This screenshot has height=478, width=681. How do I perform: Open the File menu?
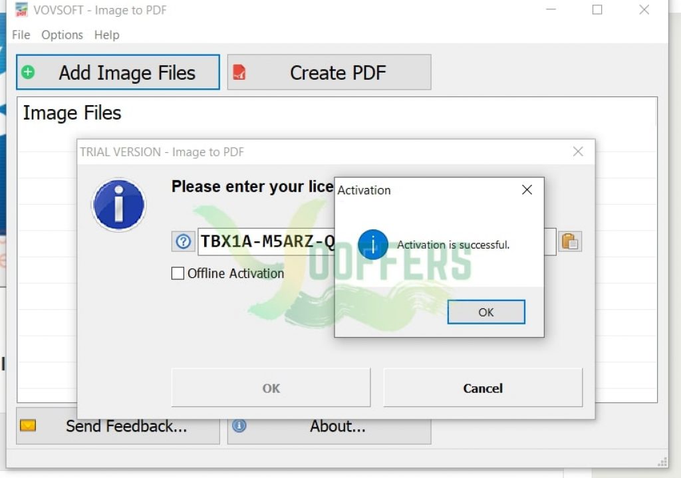[21, 35]
